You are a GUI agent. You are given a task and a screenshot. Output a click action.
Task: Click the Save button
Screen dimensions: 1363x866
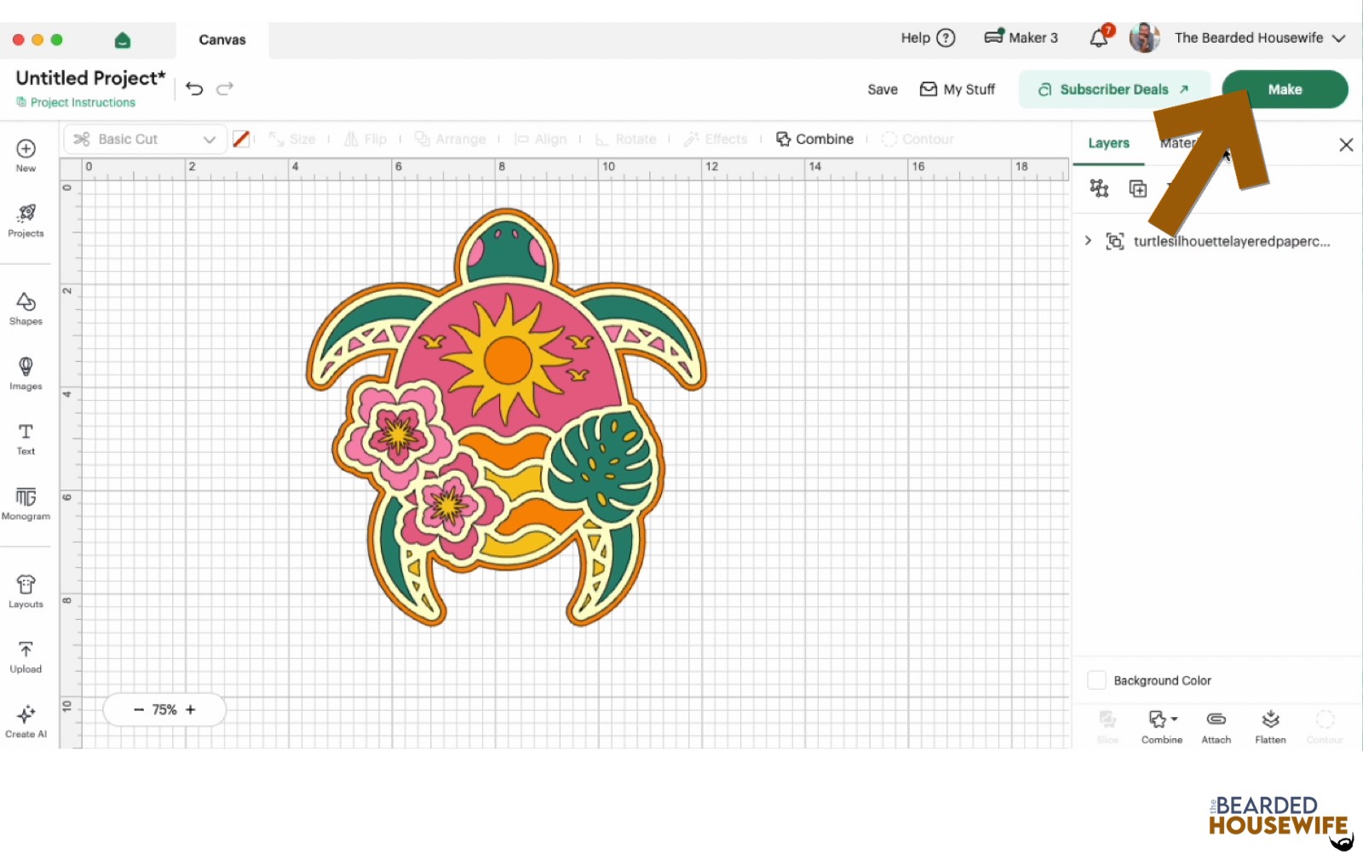click(883, 89)
